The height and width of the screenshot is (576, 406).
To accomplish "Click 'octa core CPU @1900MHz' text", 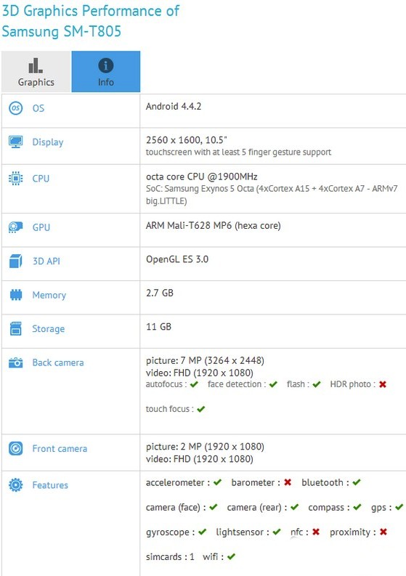I will [x=201, y=177].
